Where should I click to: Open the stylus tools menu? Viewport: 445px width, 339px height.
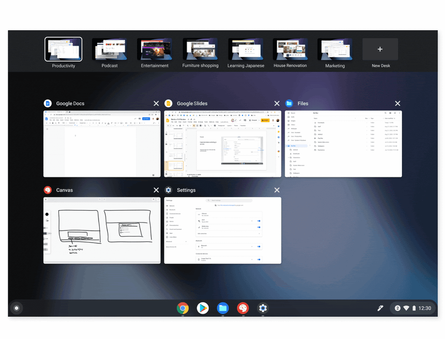click(x=380, y=308)
